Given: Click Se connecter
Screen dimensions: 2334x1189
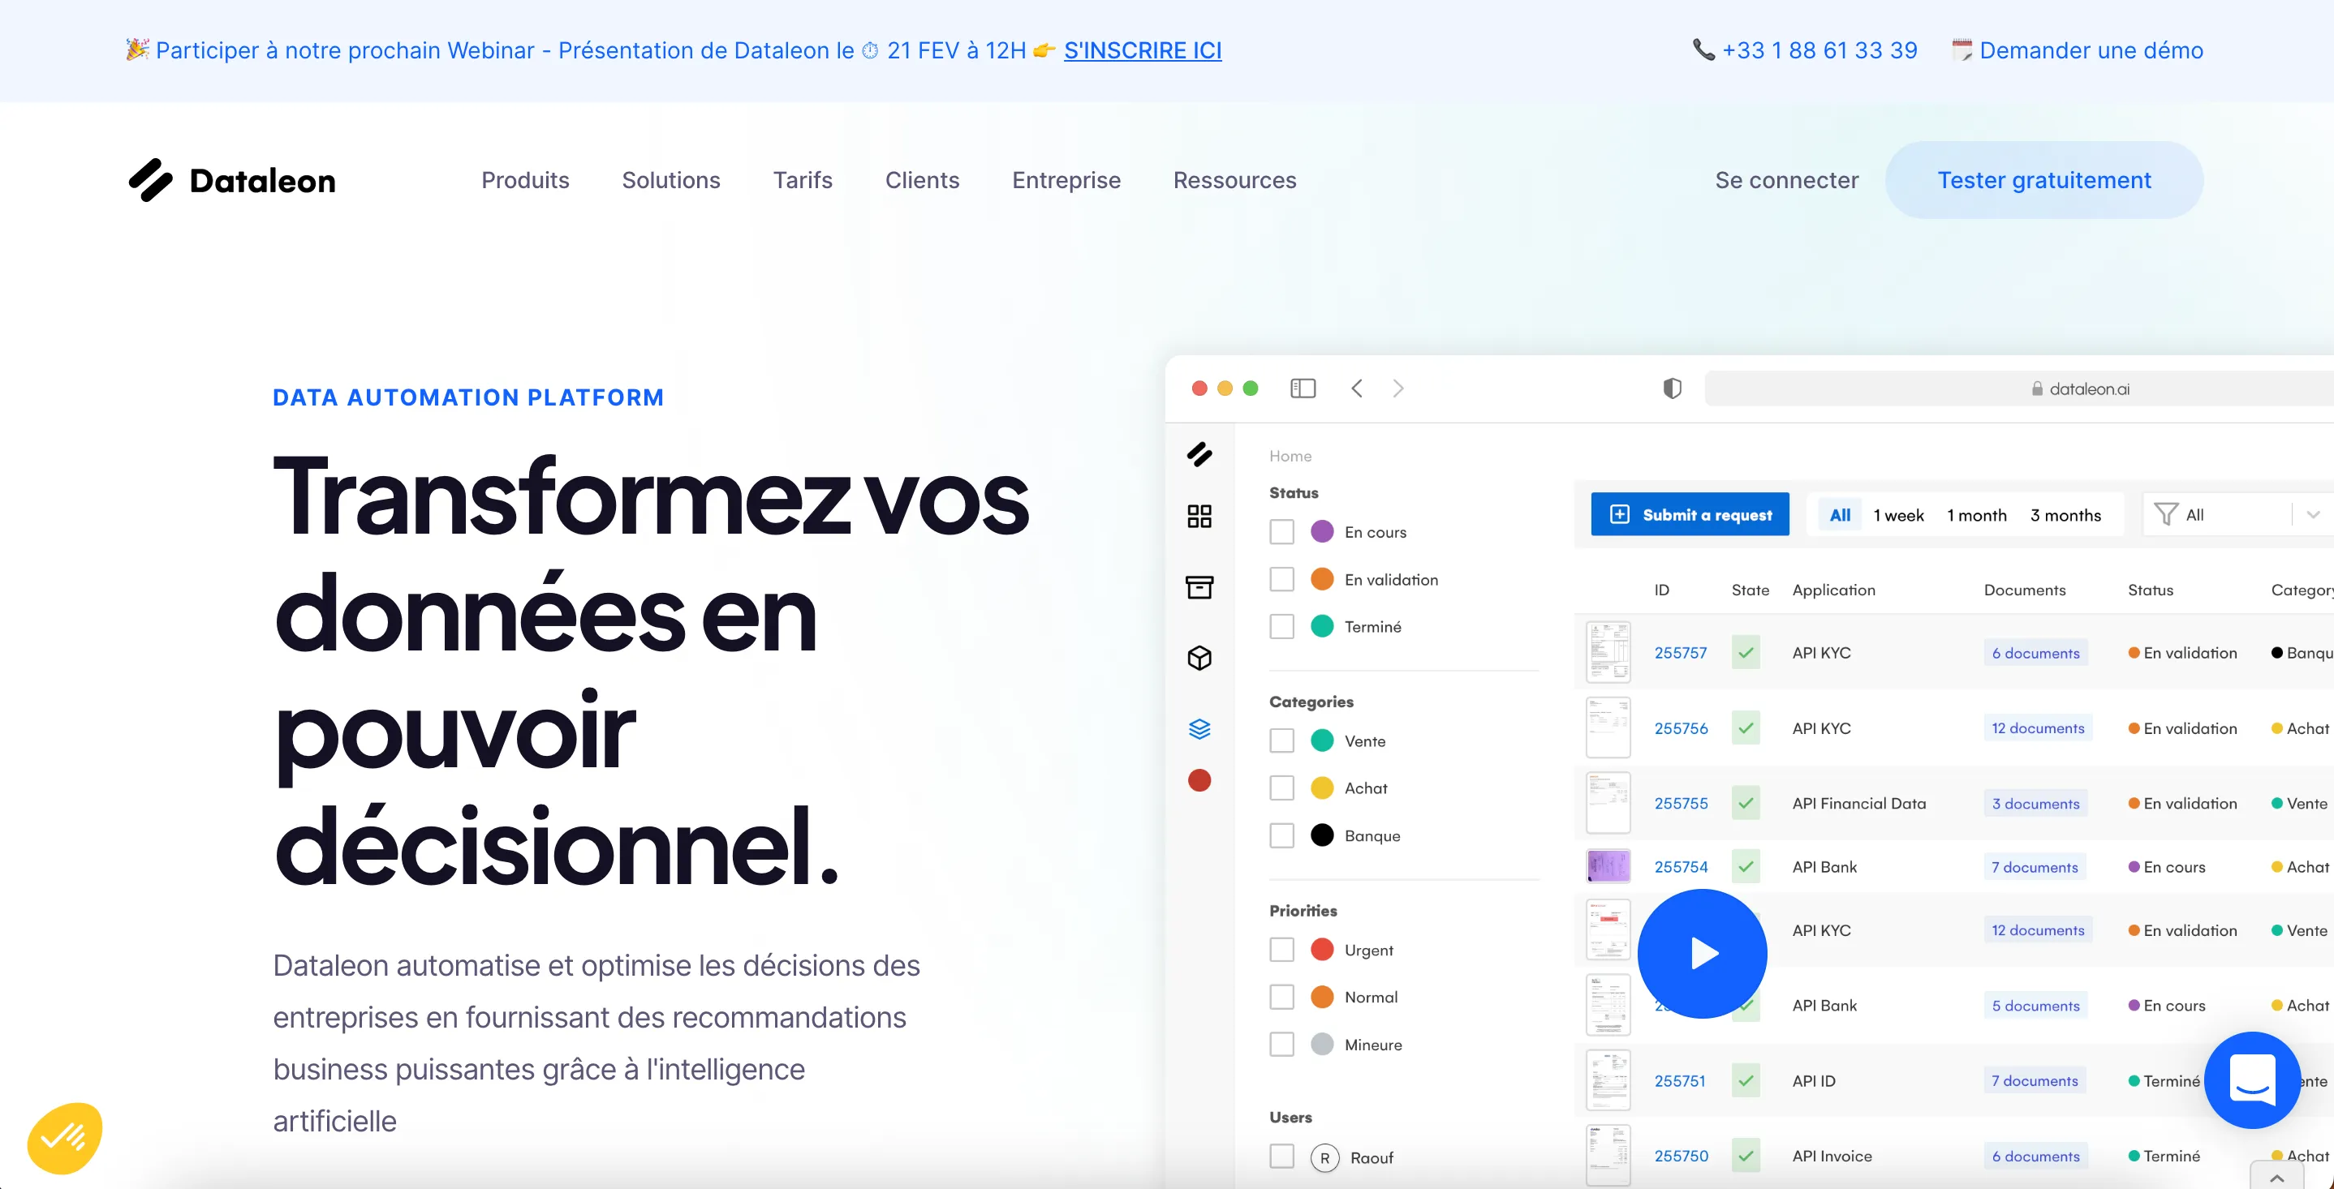Looking at the screenshot, I should click(1787, 180).
